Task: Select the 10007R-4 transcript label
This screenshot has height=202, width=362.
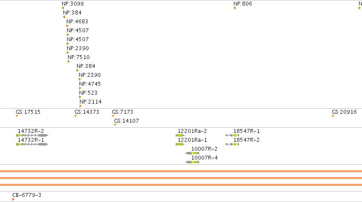Action: [204, 158]
